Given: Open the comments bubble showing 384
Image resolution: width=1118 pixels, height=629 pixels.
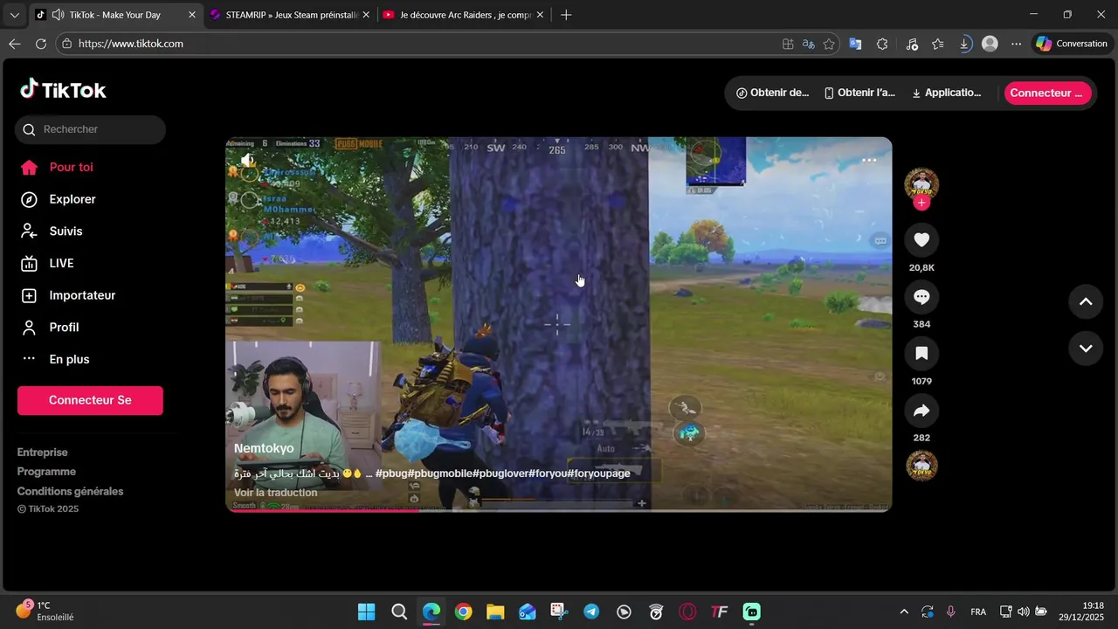Looking at the screenshot, I should pyautogui.click(x=921, y=297).
